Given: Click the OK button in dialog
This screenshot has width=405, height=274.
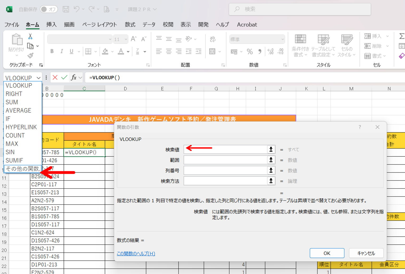Looking at the screenshot, I should point(327,253).
